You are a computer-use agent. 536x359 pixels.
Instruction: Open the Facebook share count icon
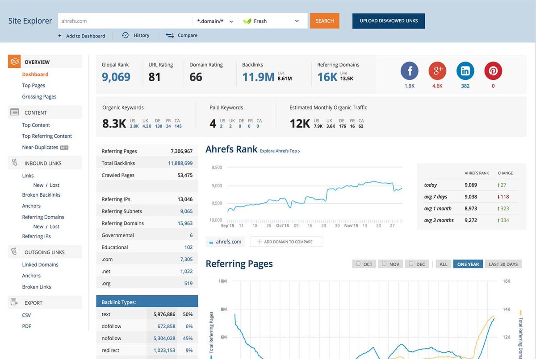pos(409,71)
